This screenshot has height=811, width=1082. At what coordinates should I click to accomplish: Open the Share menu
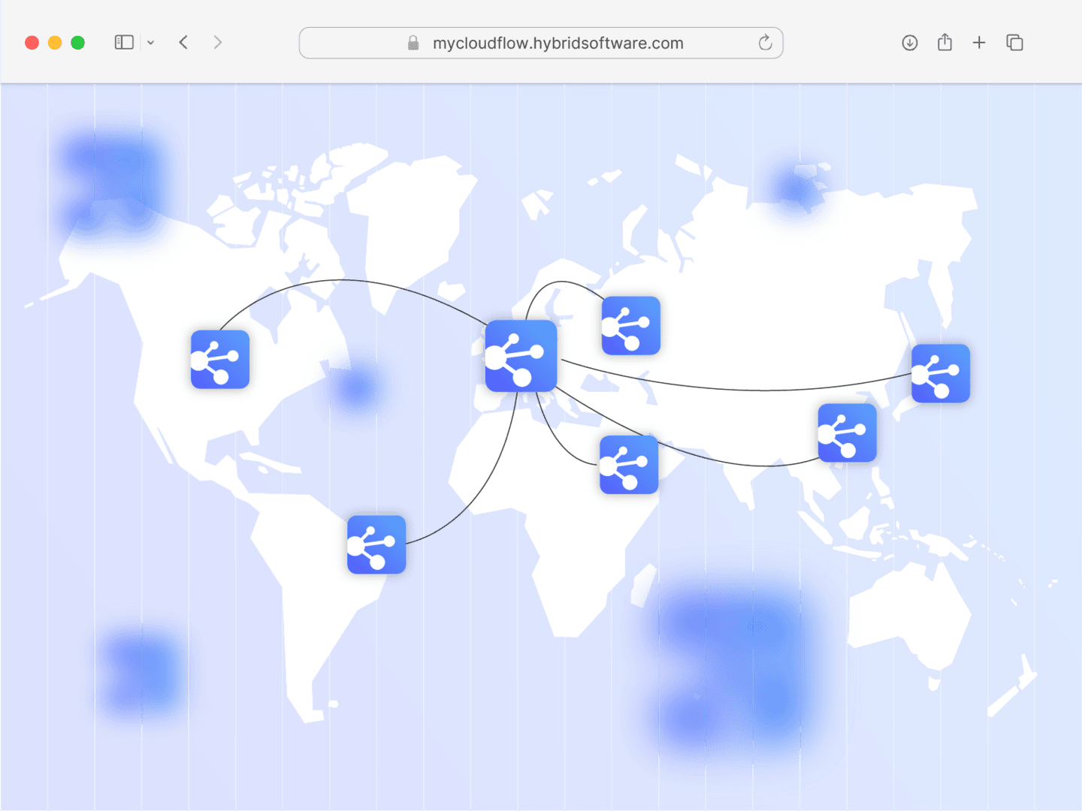944,42
